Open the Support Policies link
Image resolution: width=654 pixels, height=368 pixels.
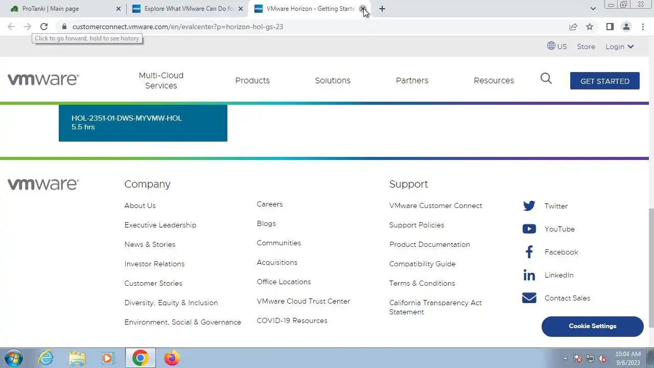tap(416, 225)
